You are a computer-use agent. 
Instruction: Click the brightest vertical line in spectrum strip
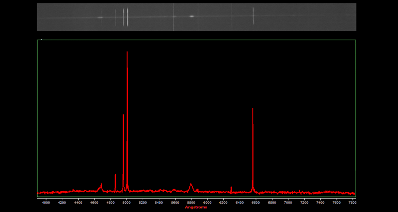pyautogui.click(x=127, y=17)
